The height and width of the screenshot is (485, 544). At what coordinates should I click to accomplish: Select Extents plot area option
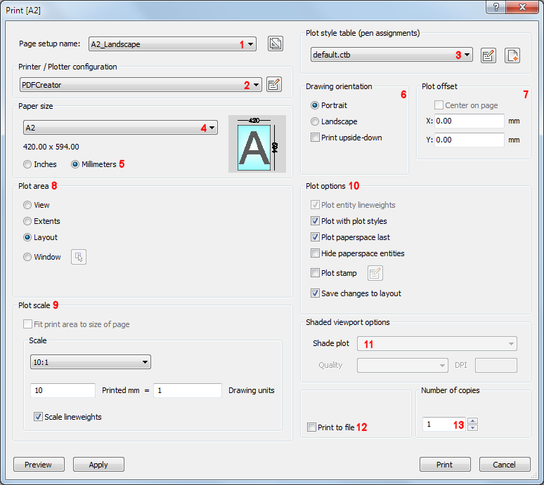(28, 221)
